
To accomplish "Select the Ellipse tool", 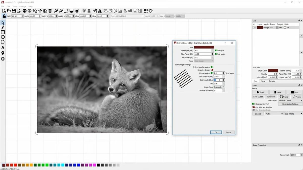I will 3,37.
